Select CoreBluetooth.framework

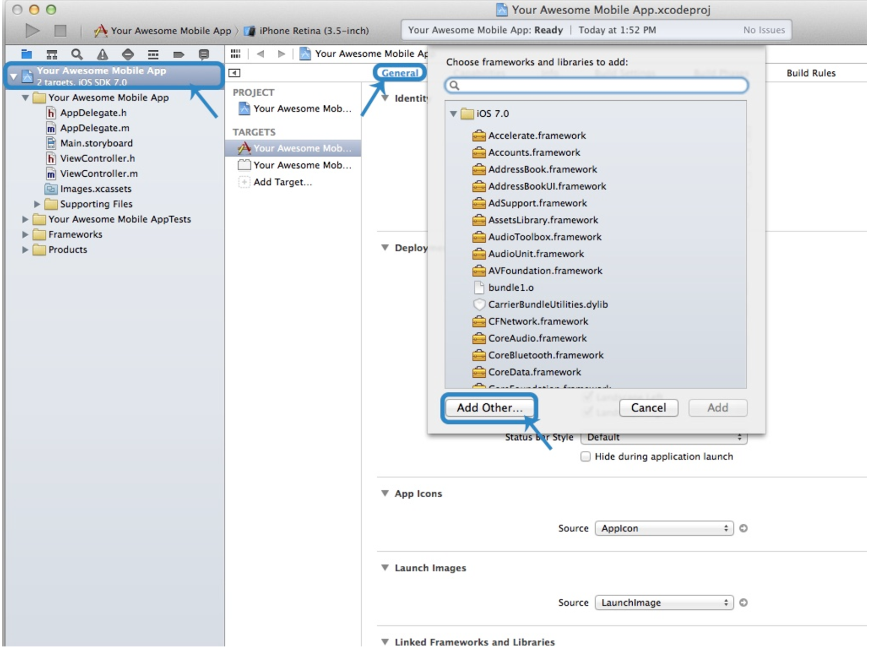point(546,355)
